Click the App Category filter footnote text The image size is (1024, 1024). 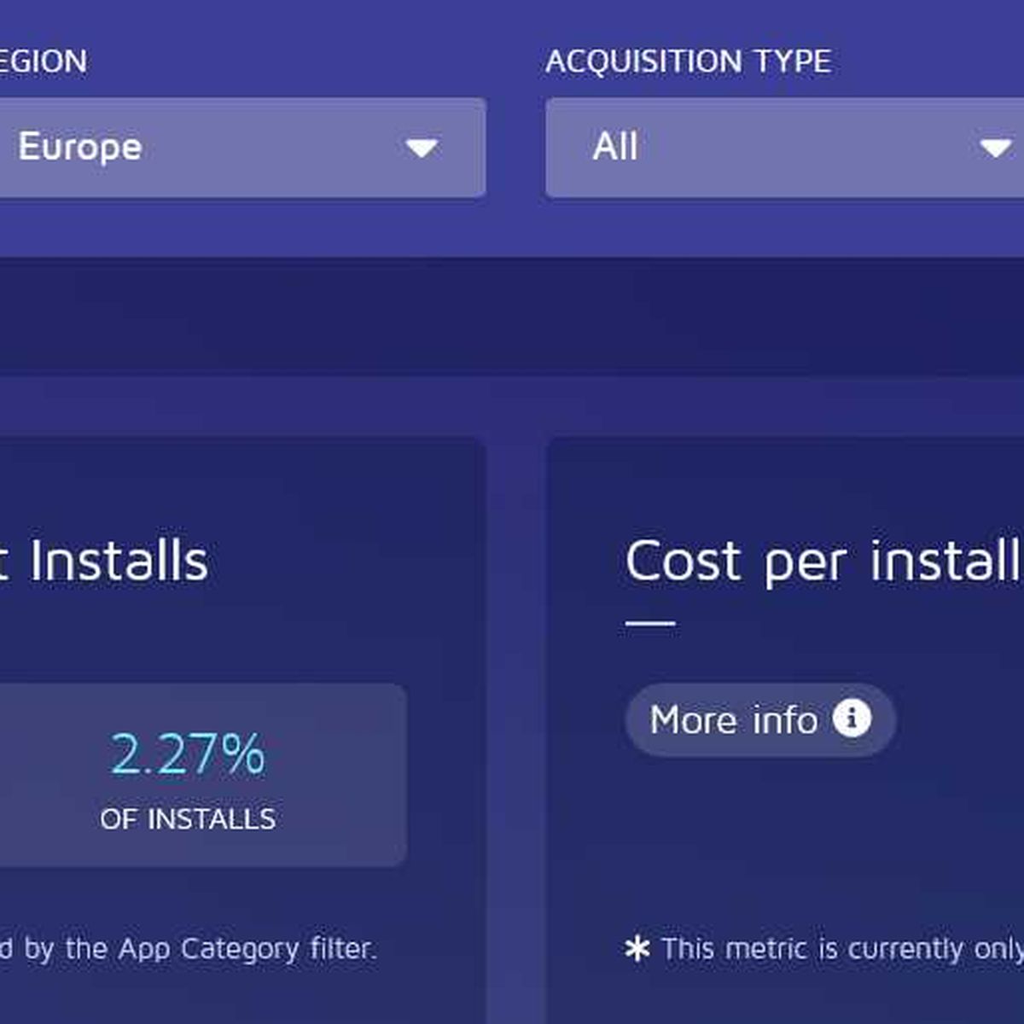point(188,949)
